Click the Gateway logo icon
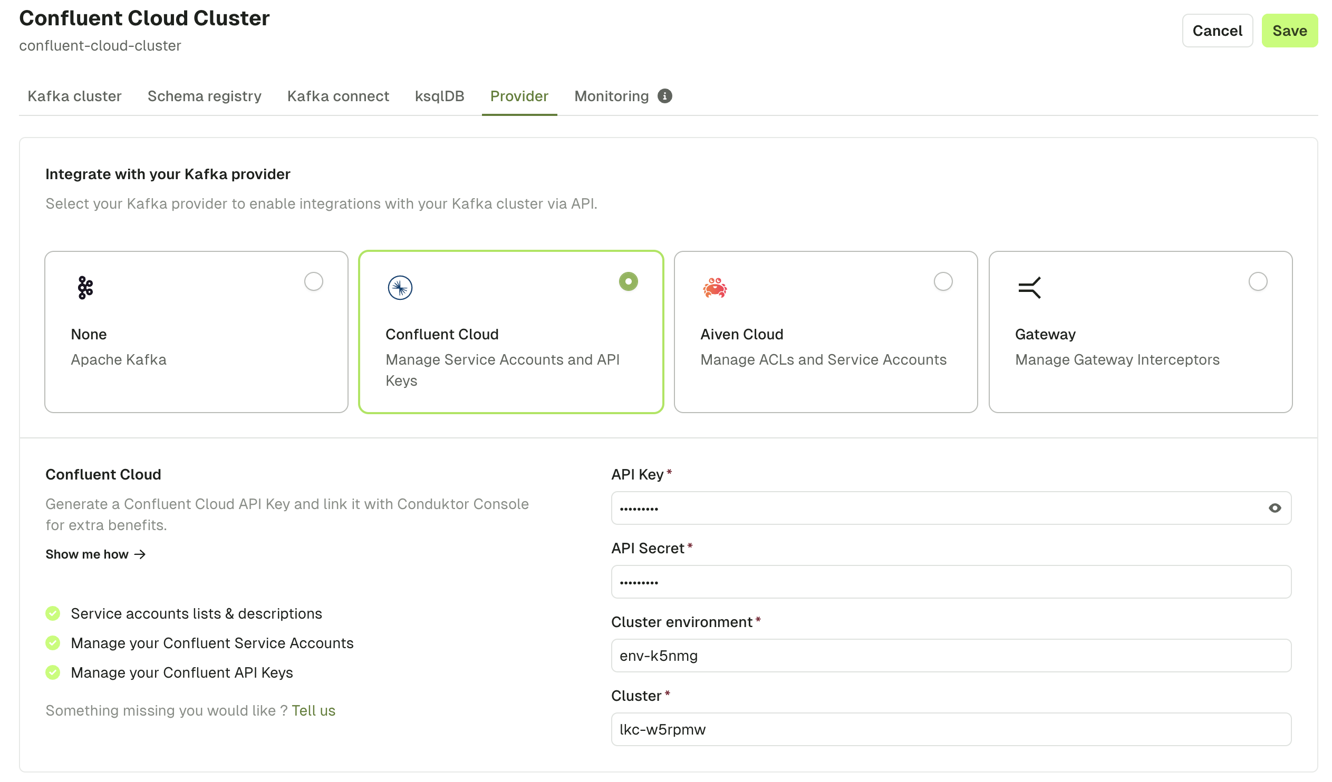The height and width of the screenshot is (782, 1332). [x=1029, y=288]
